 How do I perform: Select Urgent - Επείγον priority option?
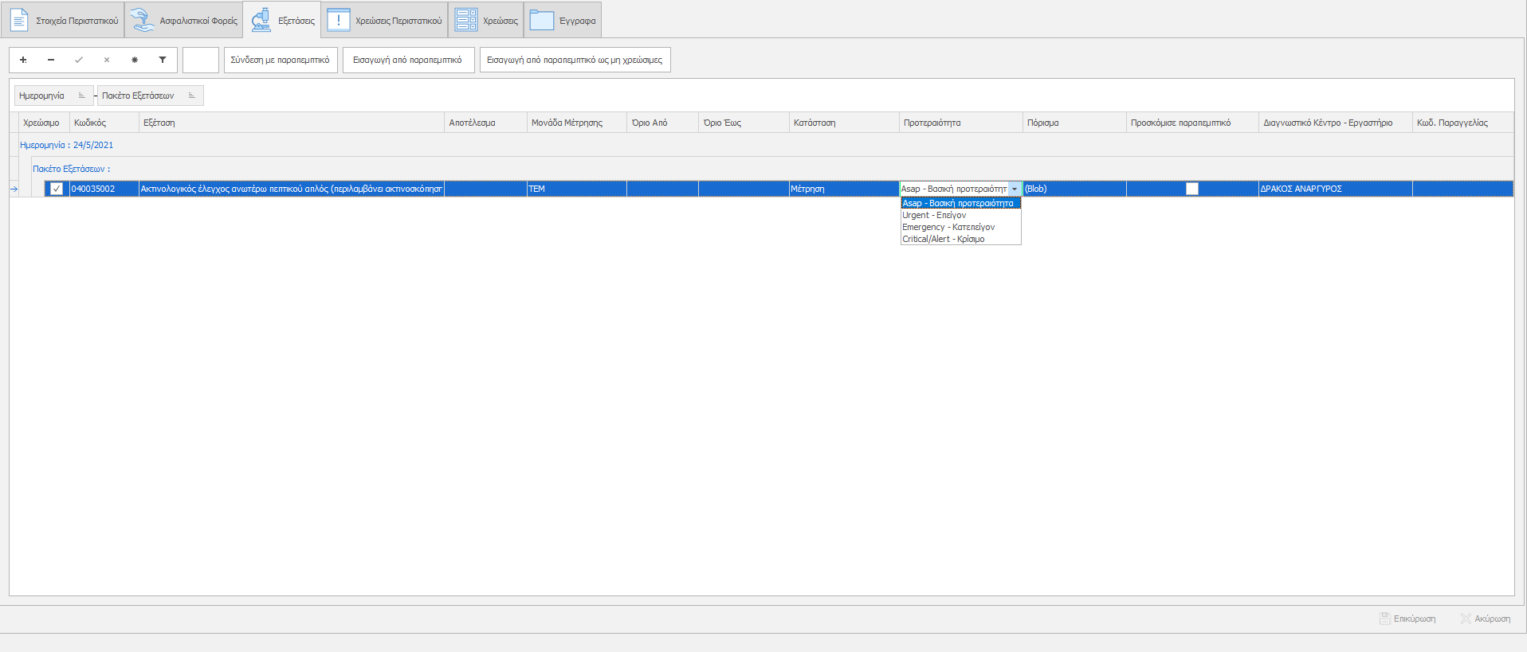pos(934,215)
